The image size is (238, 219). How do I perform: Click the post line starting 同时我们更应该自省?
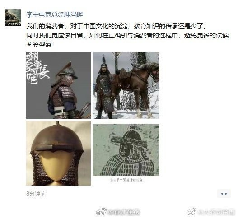click(x=127, y=35)
